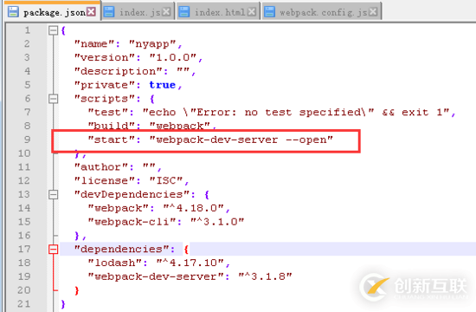This screenshot has width=476, height=312.
Task: Click the "webpack" build command value
Action: click(x=180, y=126)
